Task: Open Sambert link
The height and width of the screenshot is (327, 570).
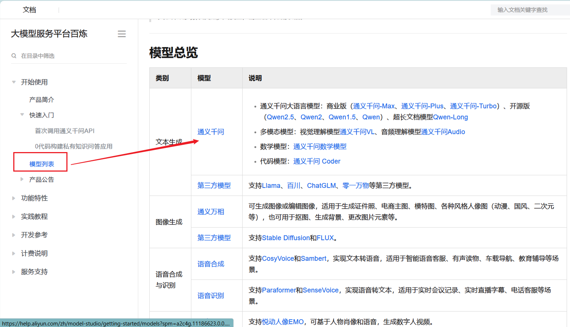Action: 314,259
